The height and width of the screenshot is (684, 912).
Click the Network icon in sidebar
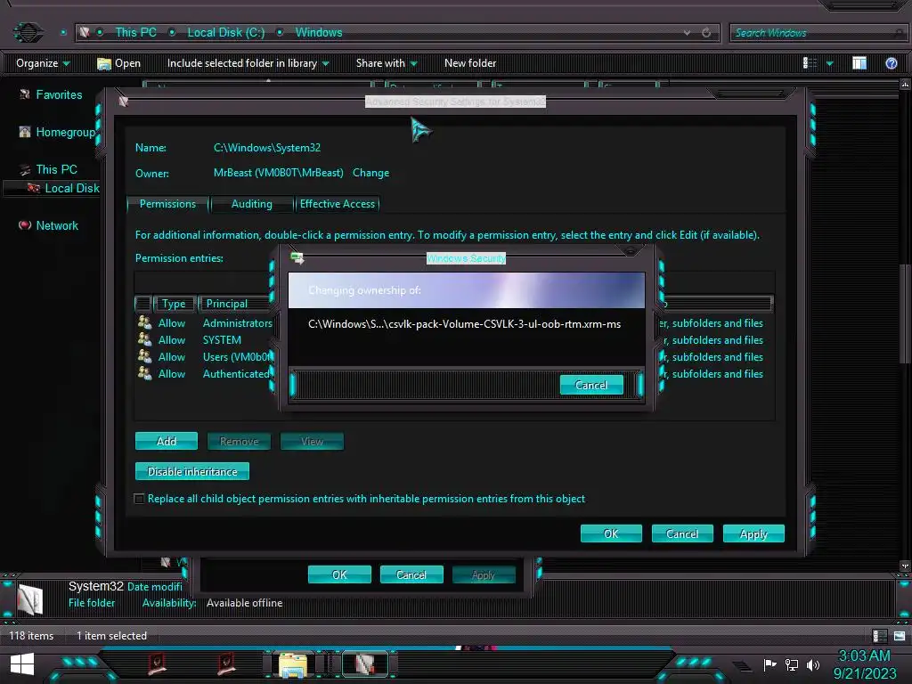click(24, 225)
